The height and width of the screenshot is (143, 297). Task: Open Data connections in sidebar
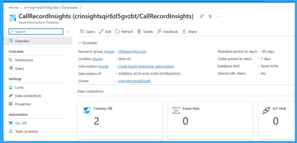pyautogui.click(x=28, y=96)
